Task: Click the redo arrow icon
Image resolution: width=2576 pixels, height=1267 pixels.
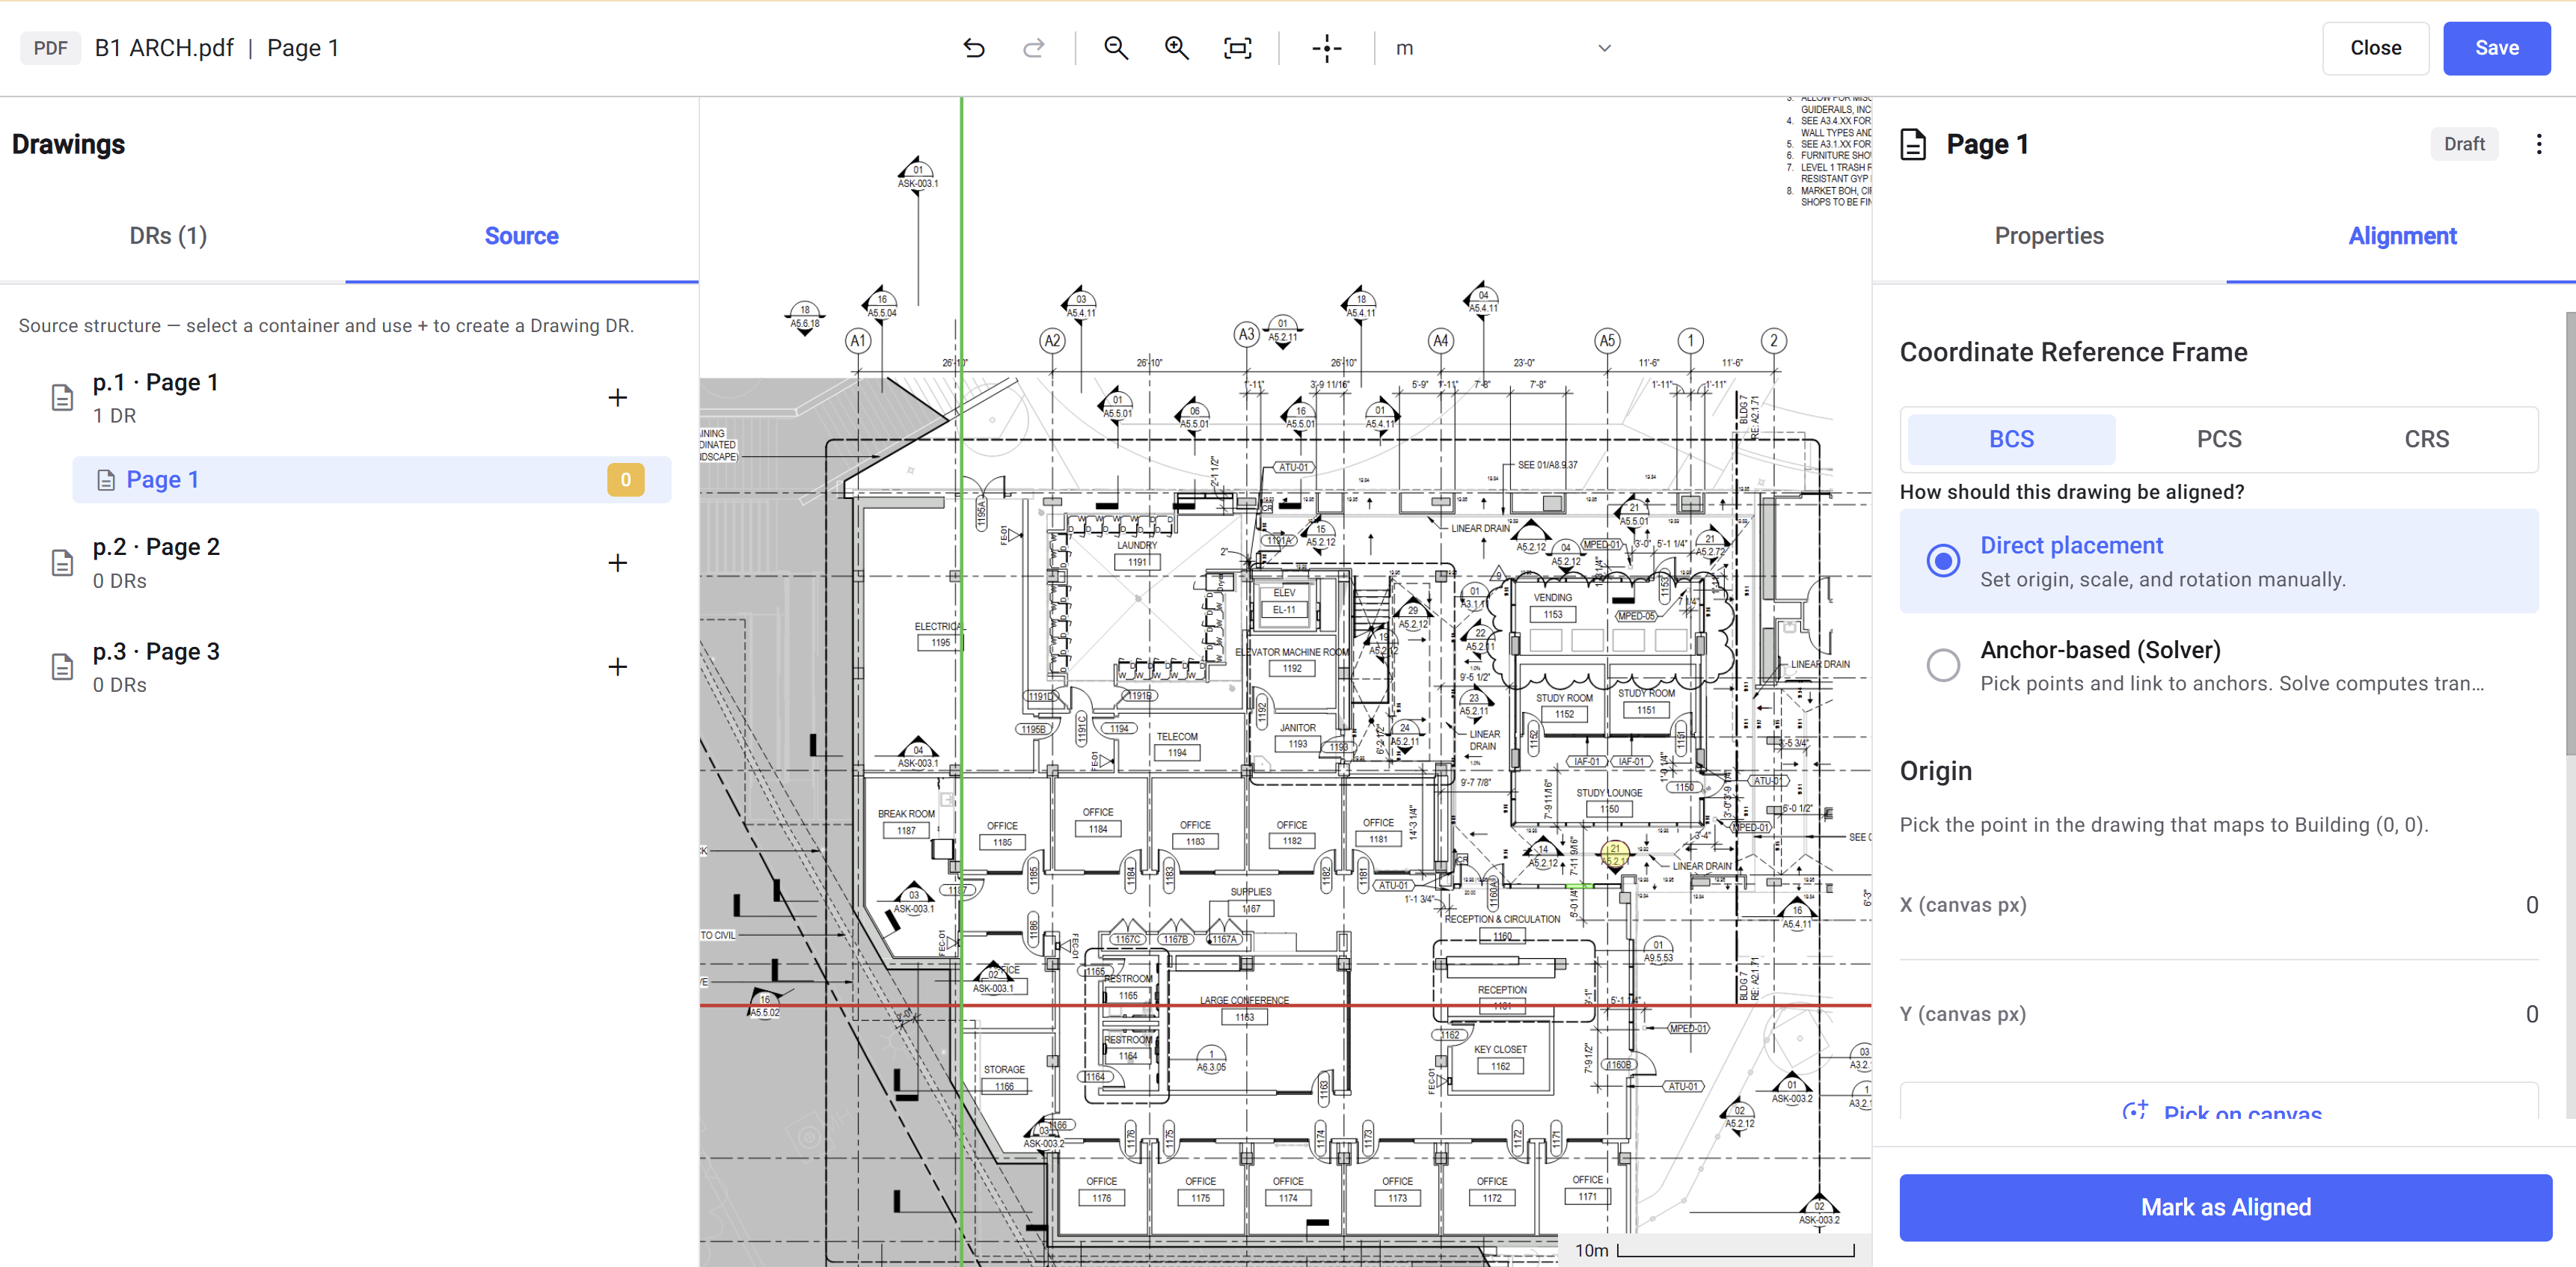Action: coord(1033,48)
